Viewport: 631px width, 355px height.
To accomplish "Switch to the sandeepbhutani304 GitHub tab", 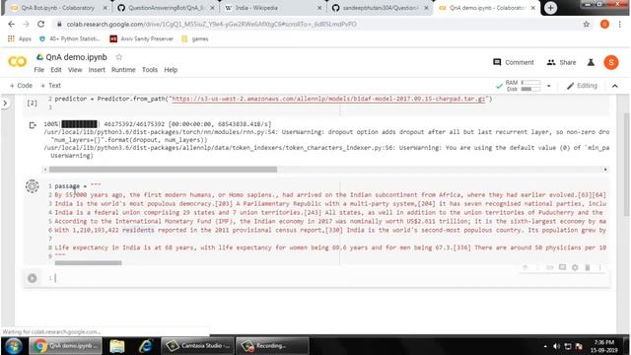I will tap(380, 8).
